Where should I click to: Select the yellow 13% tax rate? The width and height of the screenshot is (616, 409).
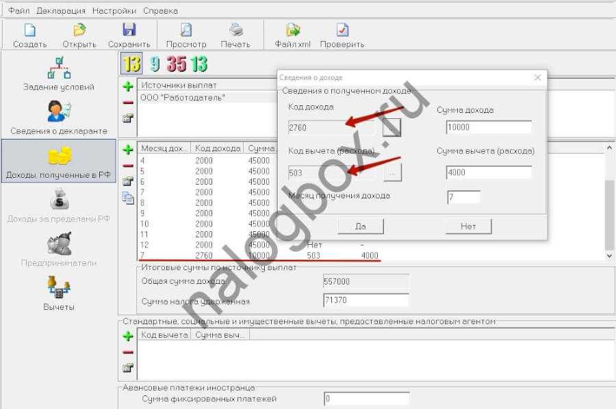pyautogui.click(x=131, y=64)
